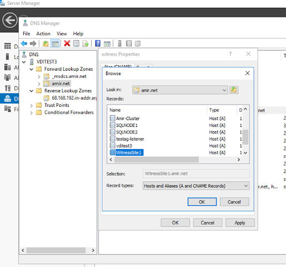
Task: Expand the amir.net zone in tree
Action: coord(39,84)
